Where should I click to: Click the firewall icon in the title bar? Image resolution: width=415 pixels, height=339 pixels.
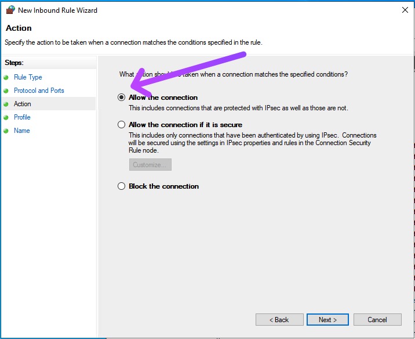(x=10, y=10)
